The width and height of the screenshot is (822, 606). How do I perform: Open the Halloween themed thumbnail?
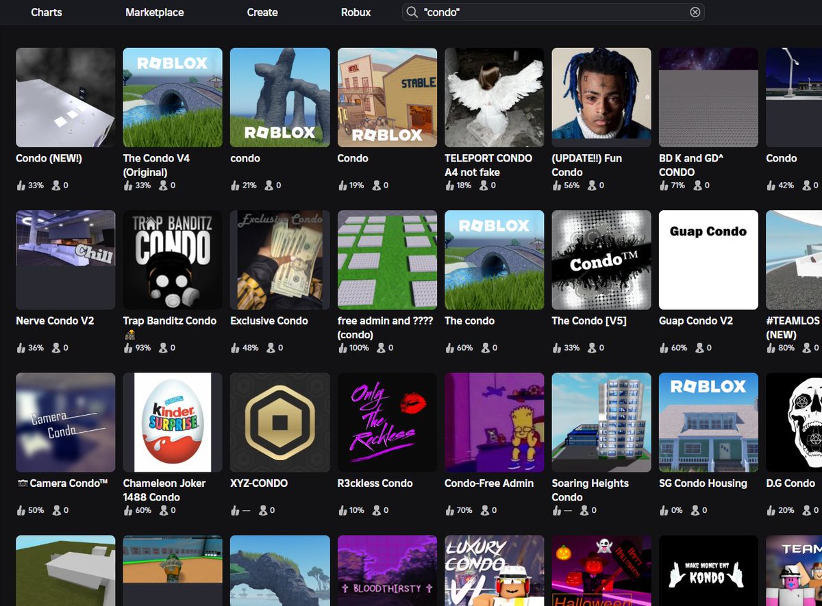(601, 570)
